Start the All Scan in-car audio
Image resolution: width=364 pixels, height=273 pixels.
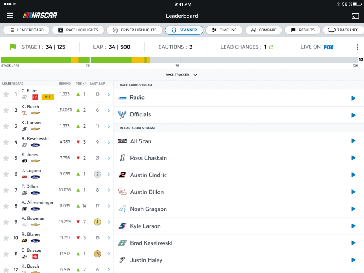pyautogui.click(x=353, y=141)
